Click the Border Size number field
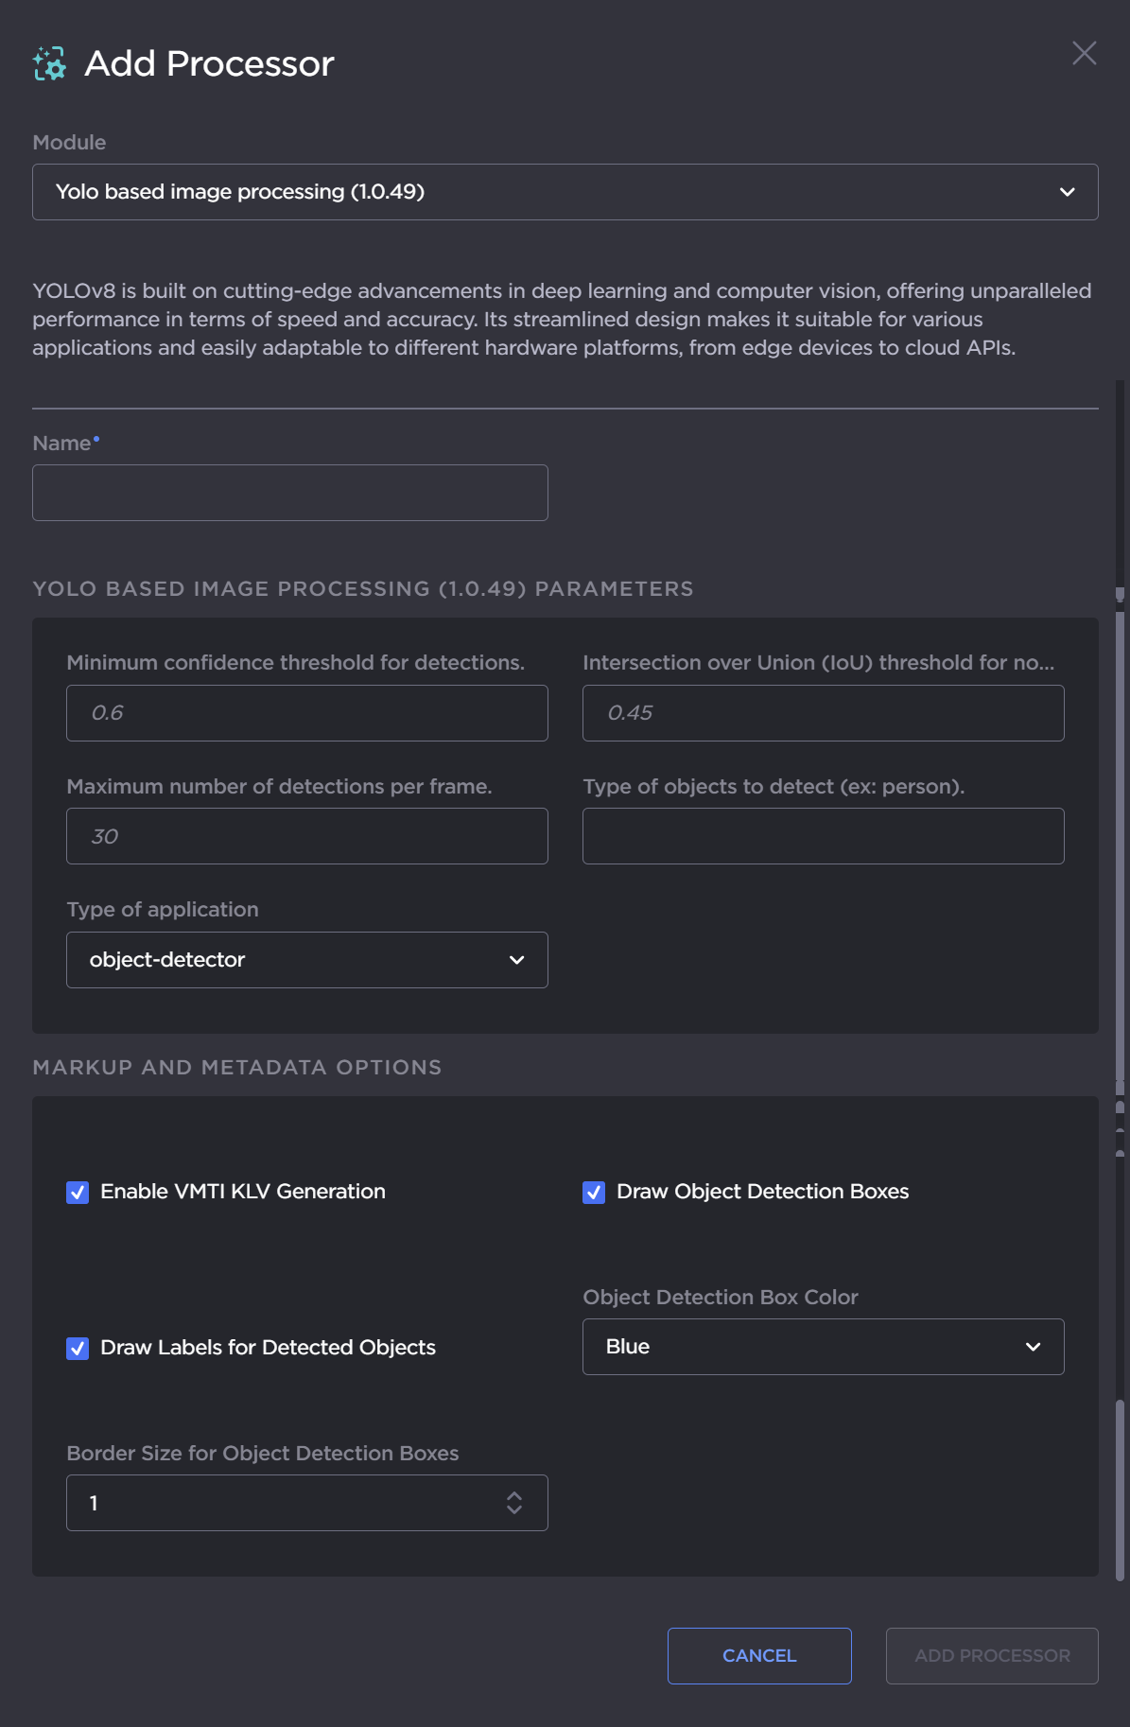Image resolution: width=1130 pixels, height=1727 pixels. 284,1503
